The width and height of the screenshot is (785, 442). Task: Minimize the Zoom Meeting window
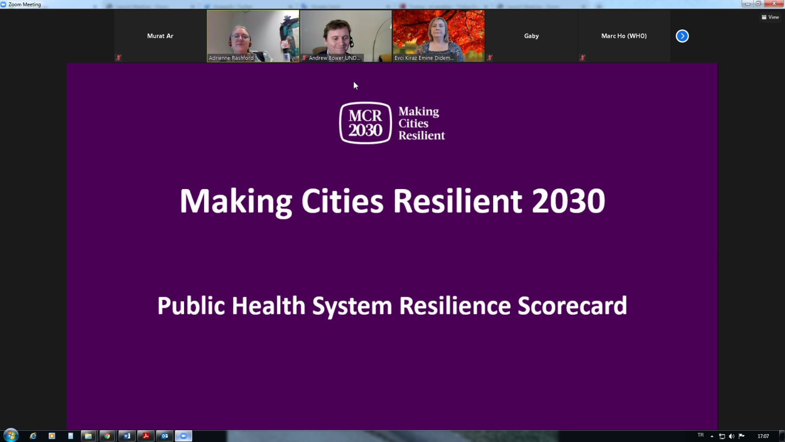click(x=747, y=4)
